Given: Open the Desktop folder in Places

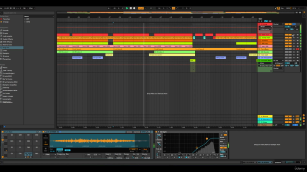Looking at the screenshot, I should coord(6,88).
